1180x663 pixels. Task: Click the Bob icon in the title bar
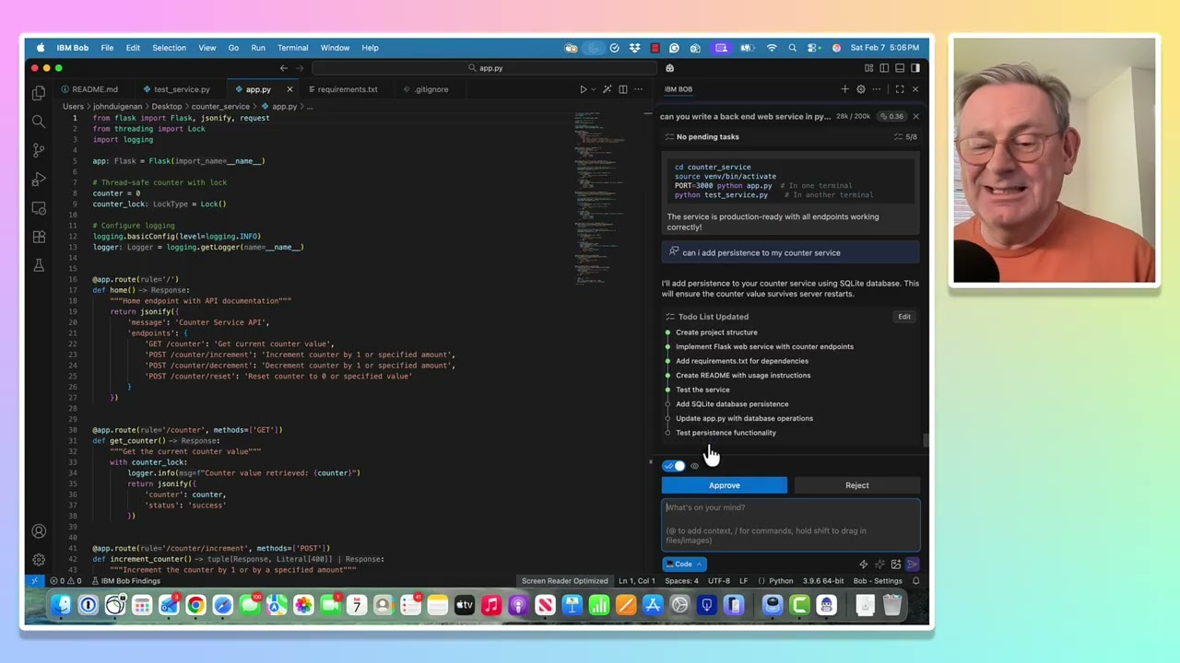[669, 68]
